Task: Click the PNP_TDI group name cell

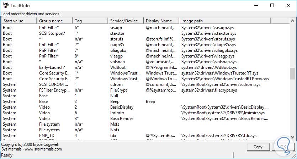Action: [x=47, y=135]
